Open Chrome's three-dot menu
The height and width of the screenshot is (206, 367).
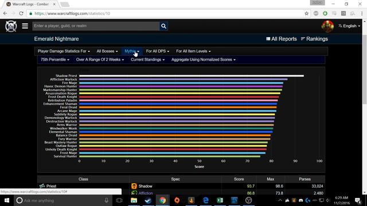point(362,14)
